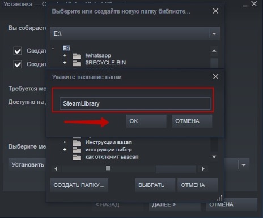Select the $RECYCLE.BIN folder name
The image size is (263, 218).
pyautogui.click(x=105, y=63)
